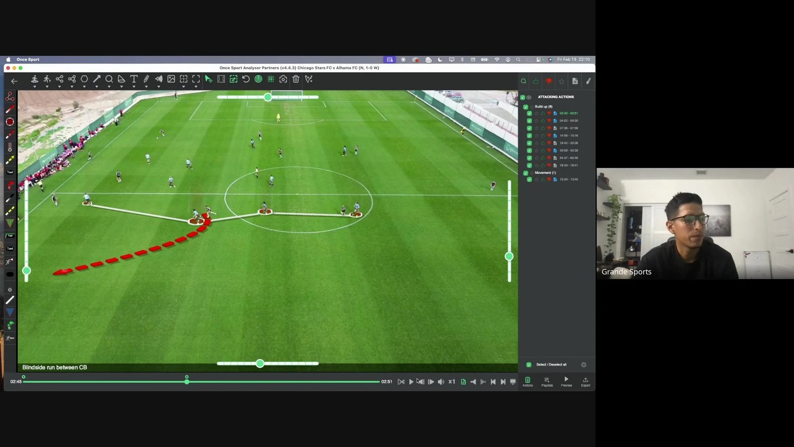Open the Preview tab
The image size is (794, 447).
(566, 382)
